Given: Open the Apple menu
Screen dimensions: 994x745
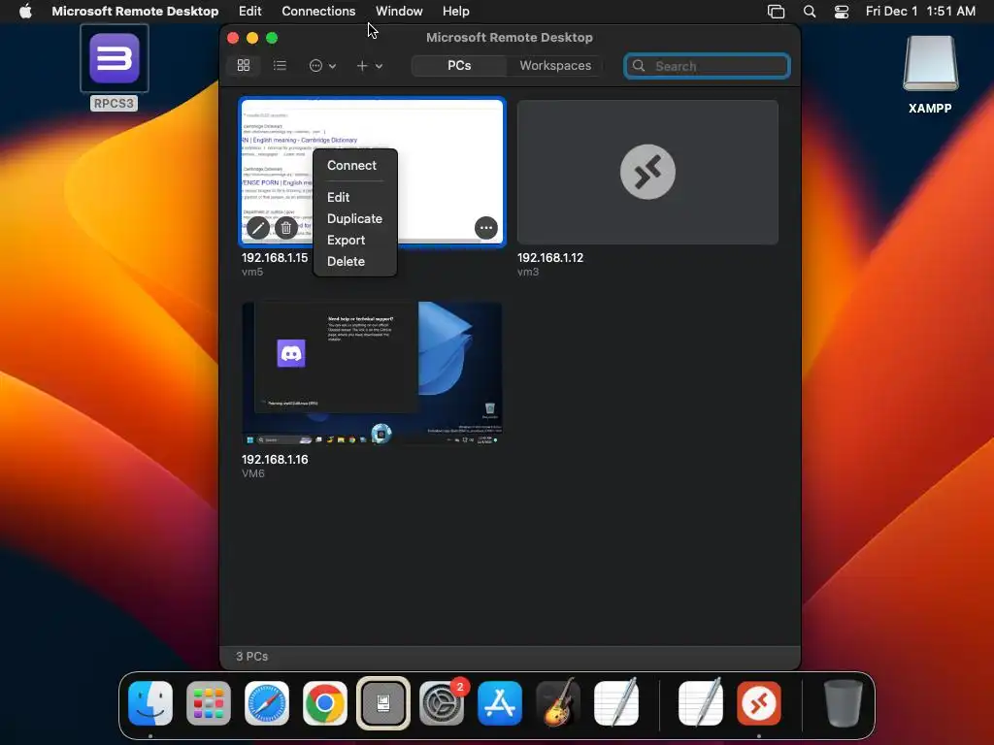Looking at the screenshot, I should point(25,11).
